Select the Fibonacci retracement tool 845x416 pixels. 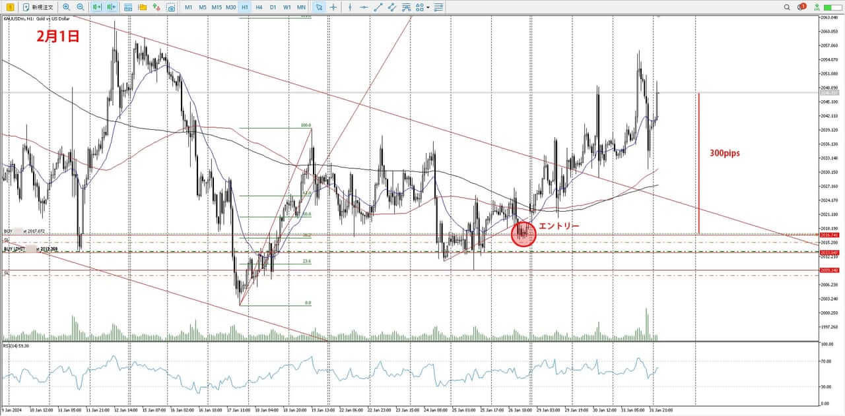pos(406,7)
